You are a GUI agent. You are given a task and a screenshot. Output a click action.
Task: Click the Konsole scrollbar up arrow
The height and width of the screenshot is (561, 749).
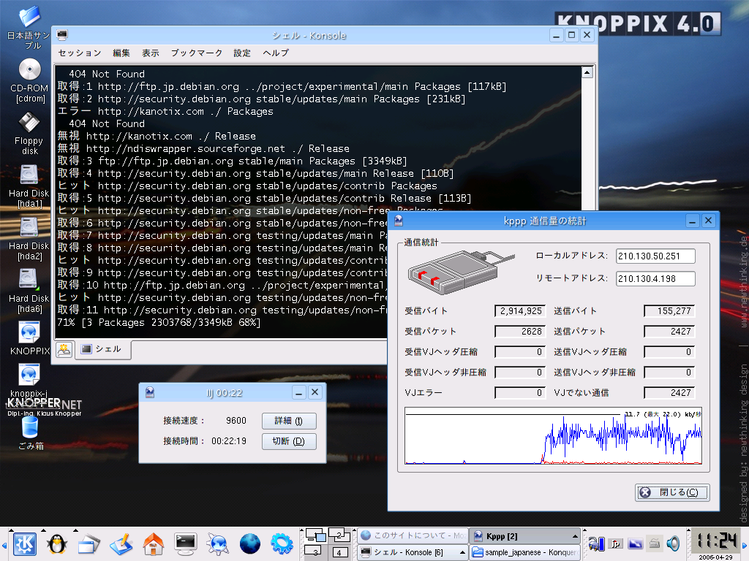click(587, 72)
